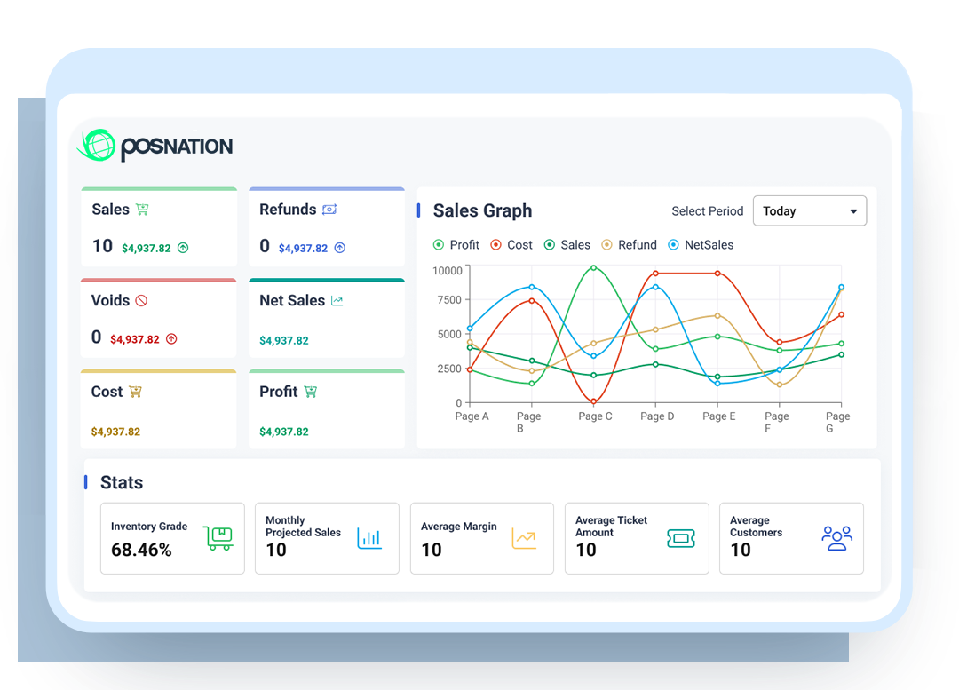Click the Sales count of 10
This screenshot has width=959, height=690.
(x=102, y=246)
